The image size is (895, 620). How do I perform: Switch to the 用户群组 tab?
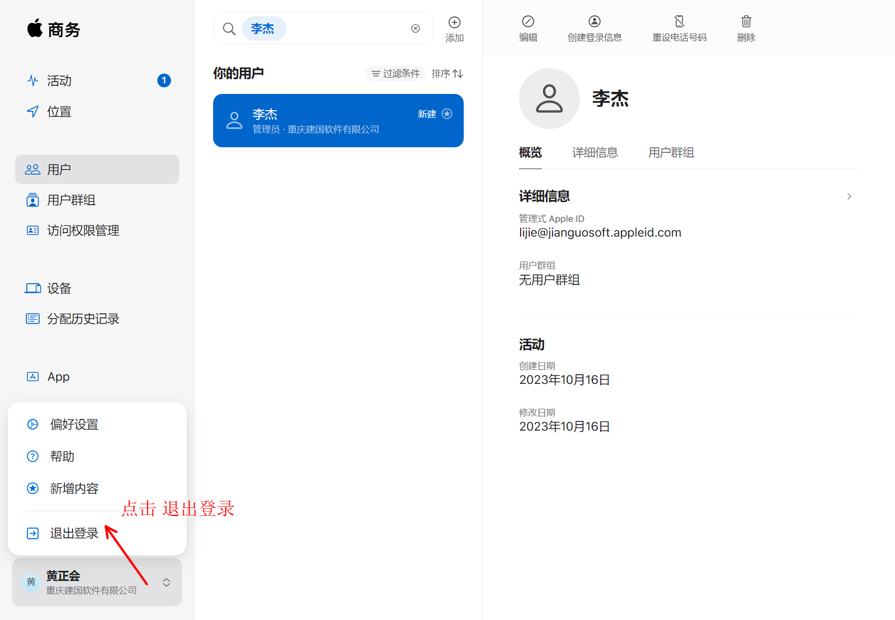[x=671, y=152]
